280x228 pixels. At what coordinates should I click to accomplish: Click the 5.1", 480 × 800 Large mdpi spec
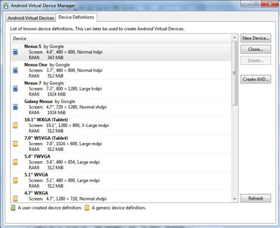[x=73, y=180]
